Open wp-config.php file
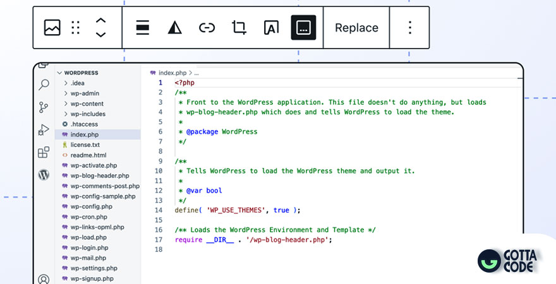Screen dimensions: 556x284 click(x=87, y=206)
